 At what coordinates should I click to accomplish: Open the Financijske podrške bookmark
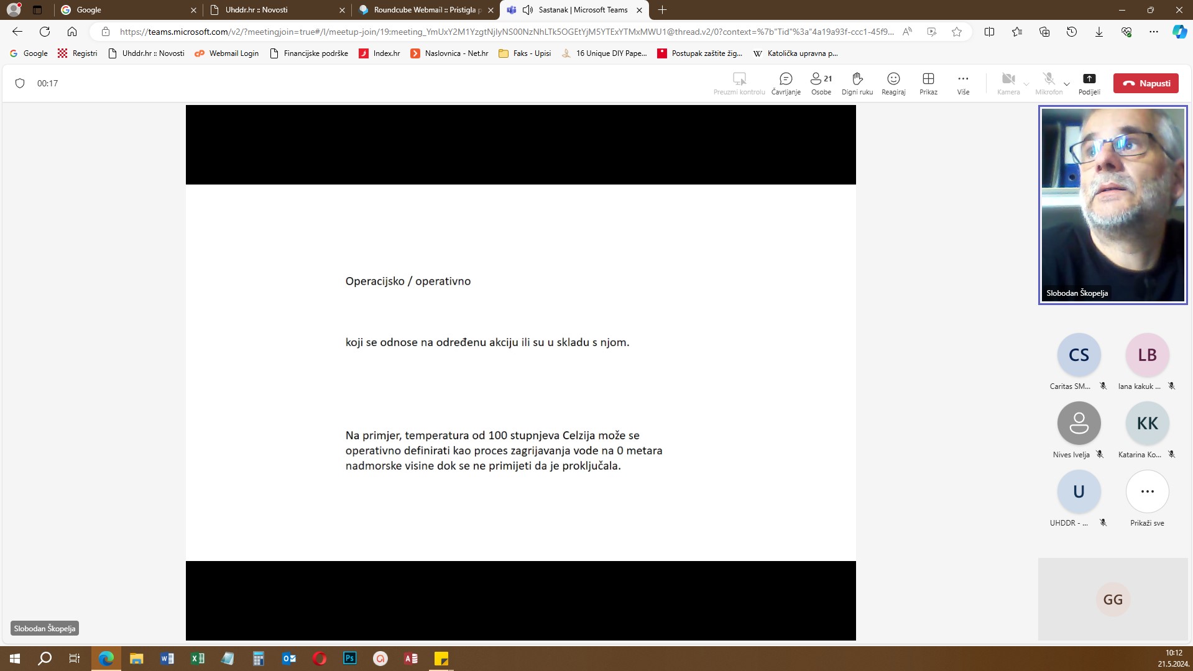309,53
